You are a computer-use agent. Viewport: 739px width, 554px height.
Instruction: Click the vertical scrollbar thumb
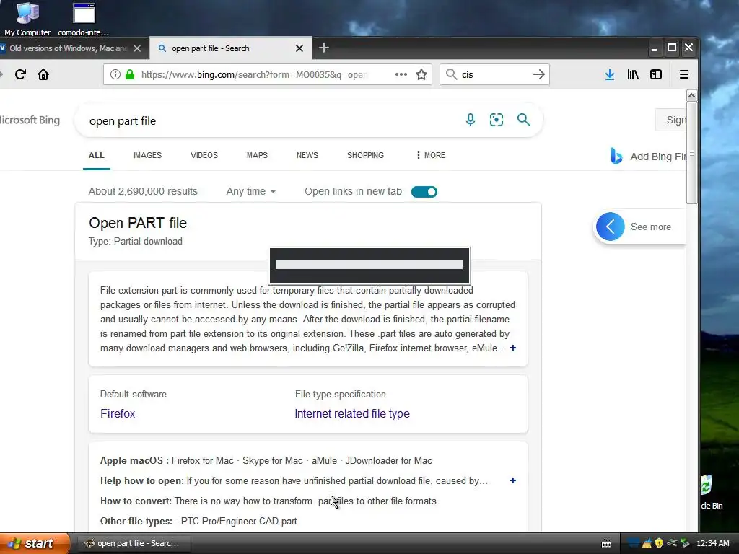tap(691, 153)
